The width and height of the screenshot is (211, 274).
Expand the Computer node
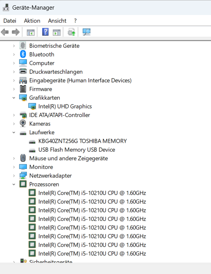(x=14, y=63)
